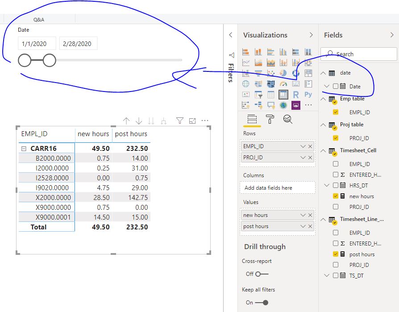399x312 pixels.
Task: Expand the TS_DT date hierarchy
Action: pos(327,275)
